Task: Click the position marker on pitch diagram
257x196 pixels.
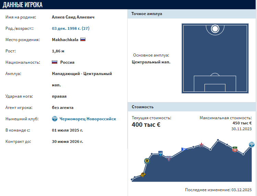Action: coord(215,29)
